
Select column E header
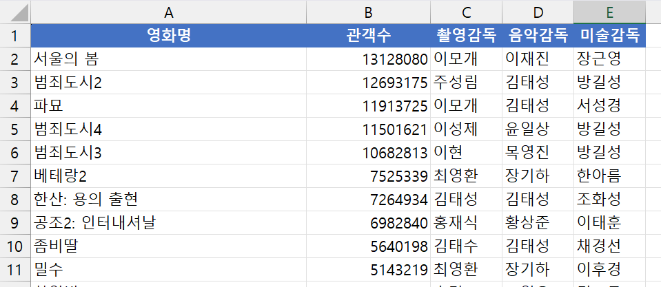(609, 12)
